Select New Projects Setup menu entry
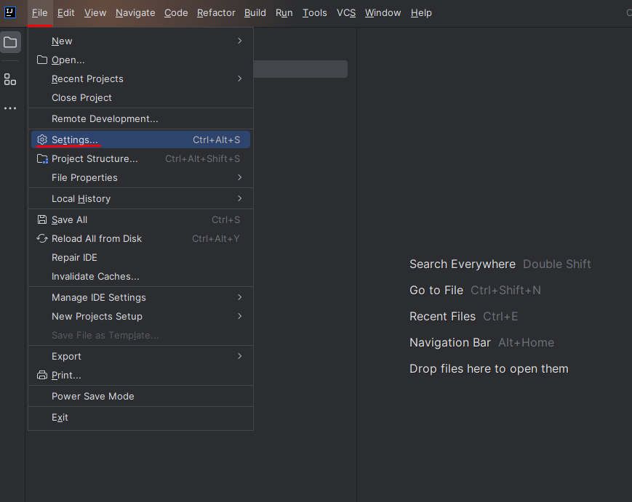This screenshot has height=502, width=632. point(140,317)
